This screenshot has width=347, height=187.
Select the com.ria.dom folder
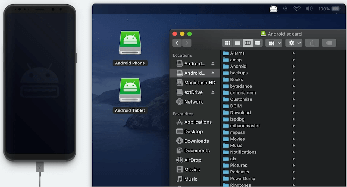click(259, 93)
